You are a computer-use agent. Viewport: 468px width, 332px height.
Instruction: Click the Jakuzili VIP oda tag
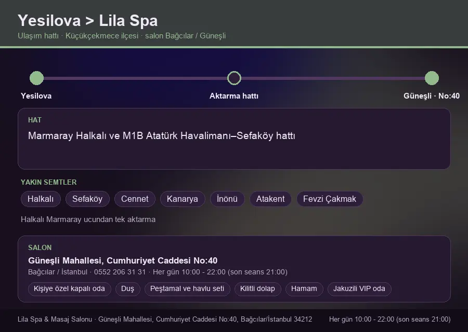pos(359,289)
